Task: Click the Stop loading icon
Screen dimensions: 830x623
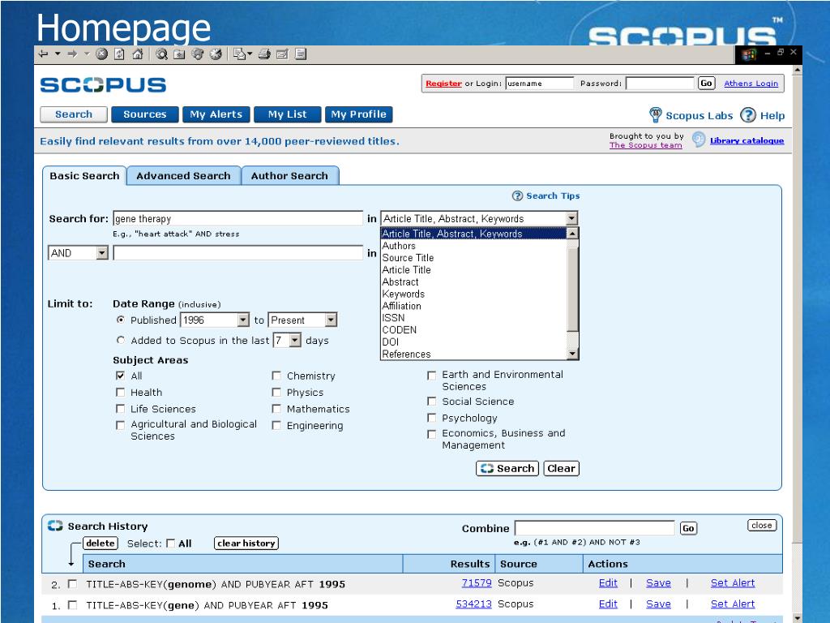Action: point(101,54)
